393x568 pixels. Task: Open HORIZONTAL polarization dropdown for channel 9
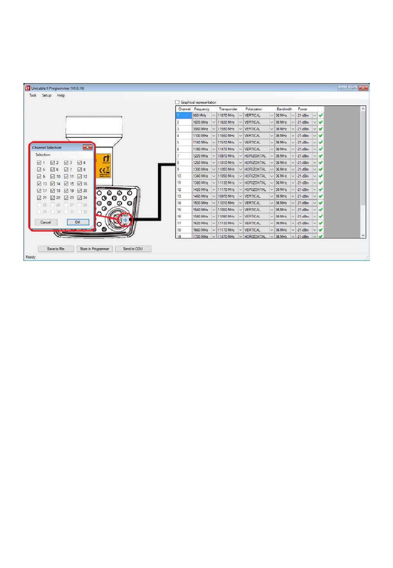(272, 169)
